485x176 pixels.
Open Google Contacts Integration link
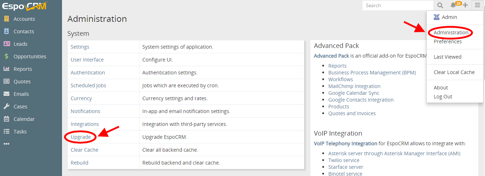pos(361,100)
